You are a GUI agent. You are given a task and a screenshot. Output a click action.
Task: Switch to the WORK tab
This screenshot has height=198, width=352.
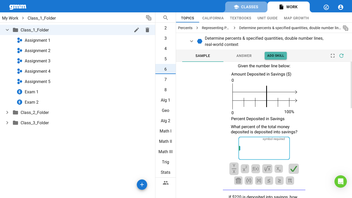tap(289, 7)
